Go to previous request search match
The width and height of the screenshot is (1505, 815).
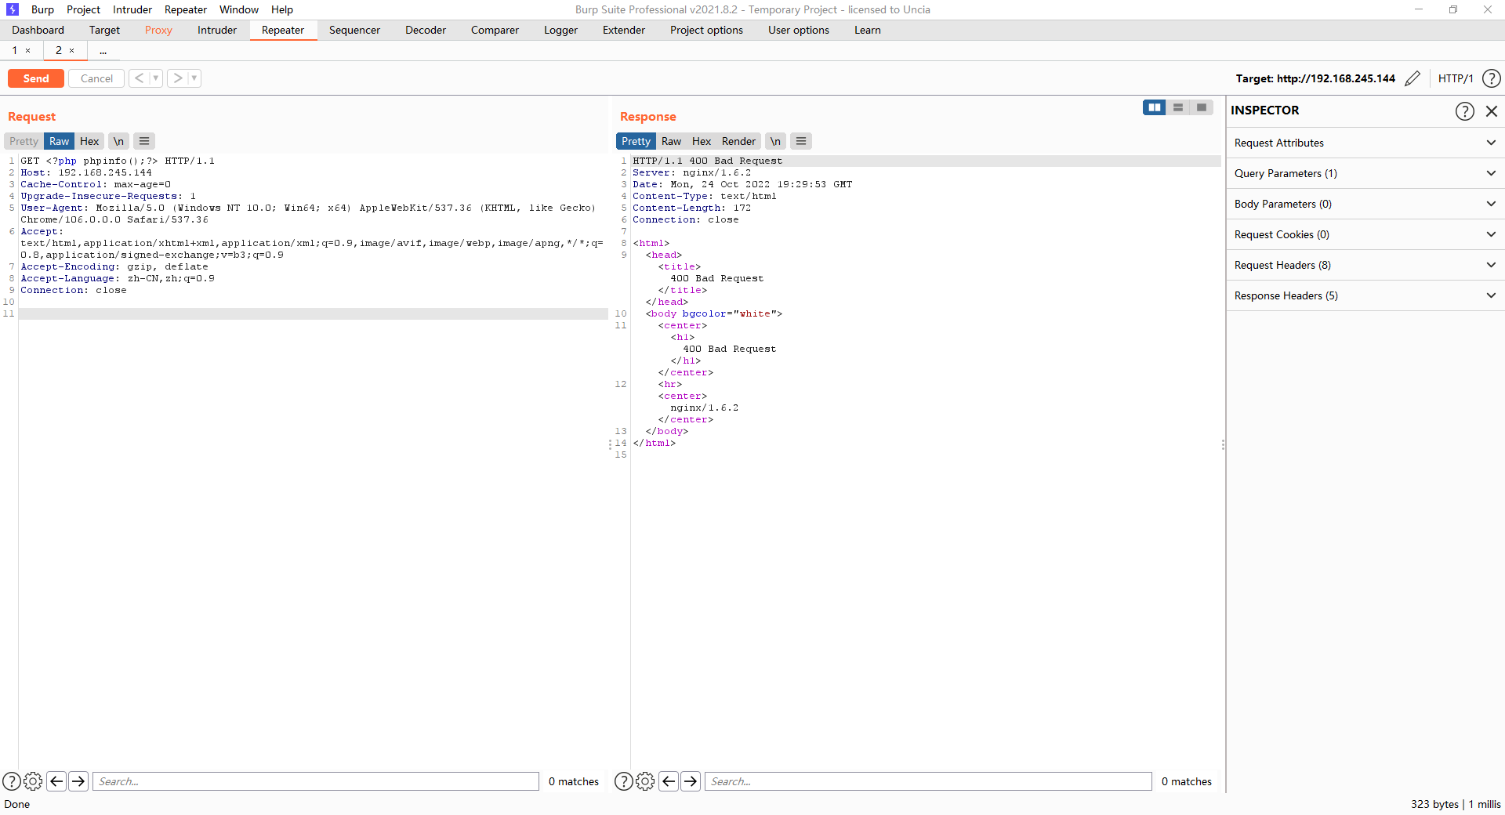coord(56,781)
